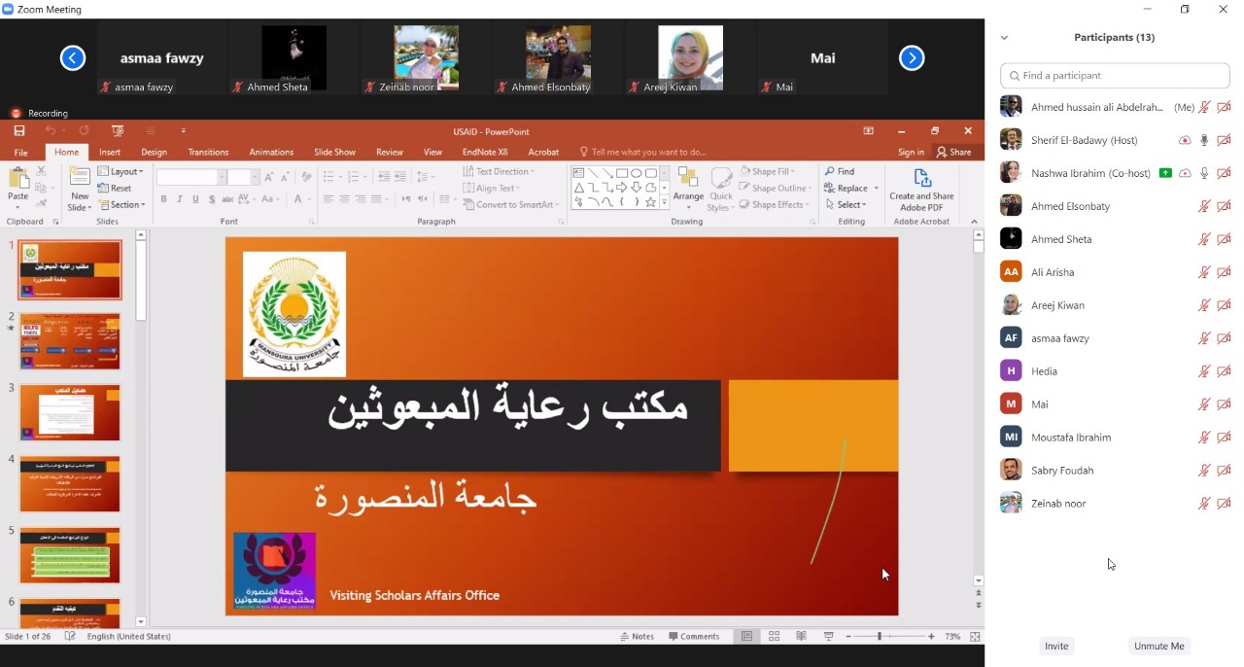Select slide 4 thumbnail
Screen dimensions: 1244x667
pos(70,484)
